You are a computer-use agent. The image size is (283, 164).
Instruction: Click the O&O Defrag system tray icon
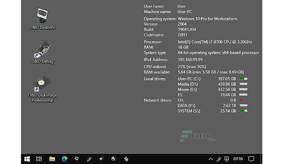tap(219, 159)
